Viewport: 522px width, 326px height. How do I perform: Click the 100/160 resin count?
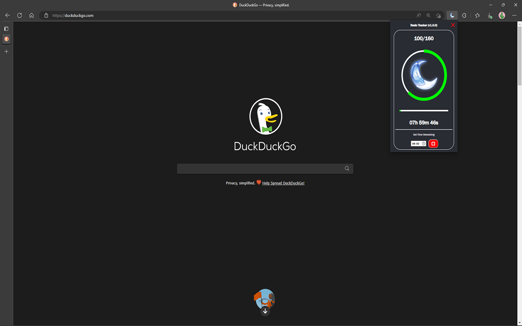pyautogui.click(x=424, y=38)
